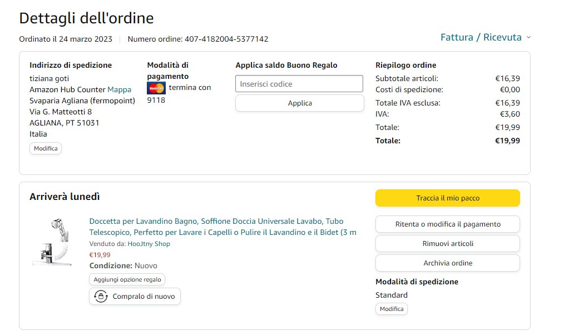This screenshot has width=564, height=331.
Task: Click the gift card code input field
Action: [299, 84]
